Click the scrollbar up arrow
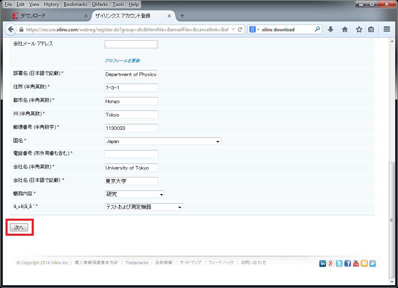 click(x=392, y=41)
